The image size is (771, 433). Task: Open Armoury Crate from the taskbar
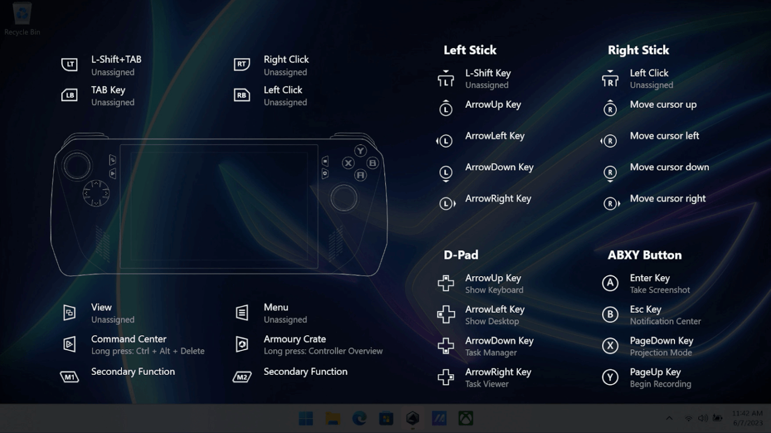[413, 418]
